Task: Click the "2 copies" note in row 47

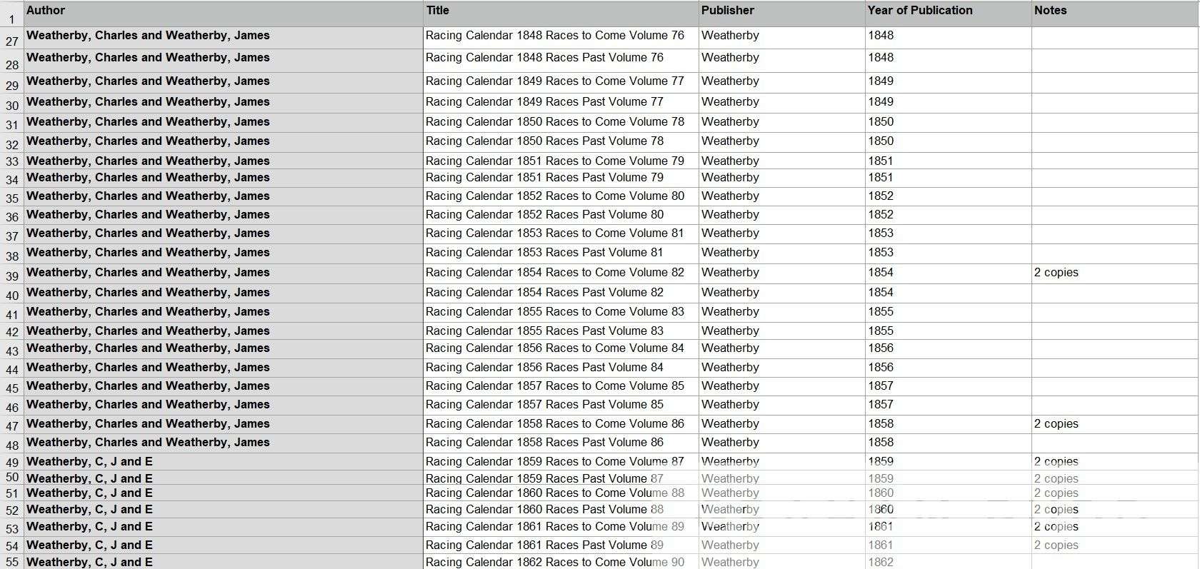Action: (1056, 424)
